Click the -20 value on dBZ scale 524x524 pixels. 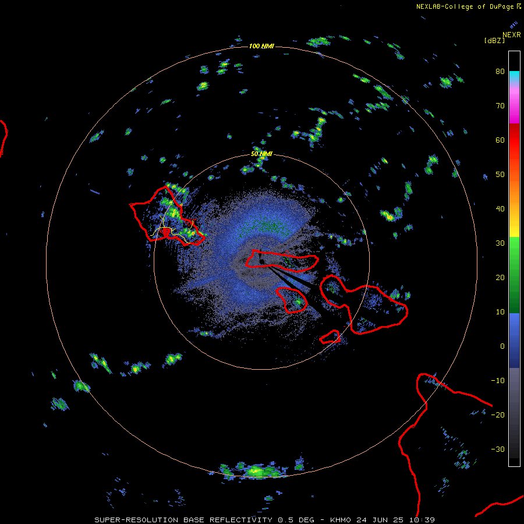point(498,415)
